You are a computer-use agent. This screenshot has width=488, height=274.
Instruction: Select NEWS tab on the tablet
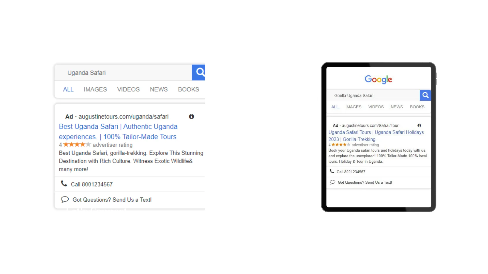[x=397, y=107]
